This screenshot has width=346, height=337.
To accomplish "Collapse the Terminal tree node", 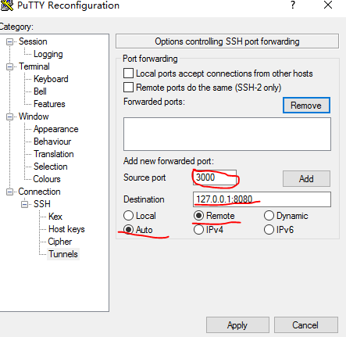I will [x=9, y=66].
